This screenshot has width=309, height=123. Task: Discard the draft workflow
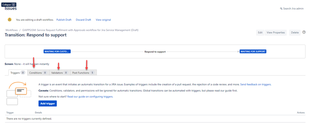[84, 20]
